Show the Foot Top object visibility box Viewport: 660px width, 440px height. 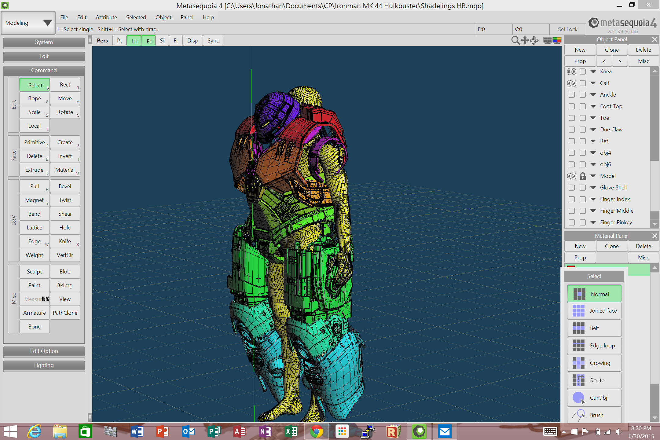click(572, 106)
